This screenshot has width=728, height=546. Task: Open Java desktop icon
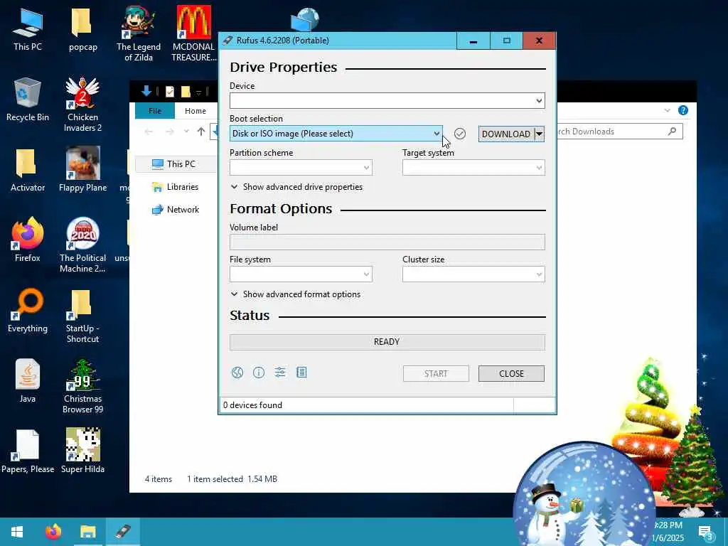click(28, 381)
